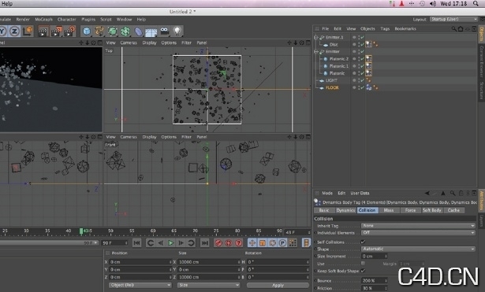Open keyframe selection question icon
This screenshot has width=485, height=292.
pyautogui.click(x=239, y=243)
